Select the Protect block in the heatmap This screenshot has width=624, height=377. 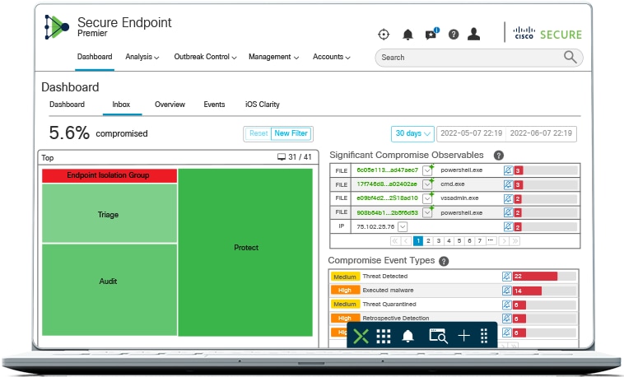[245, 248]
